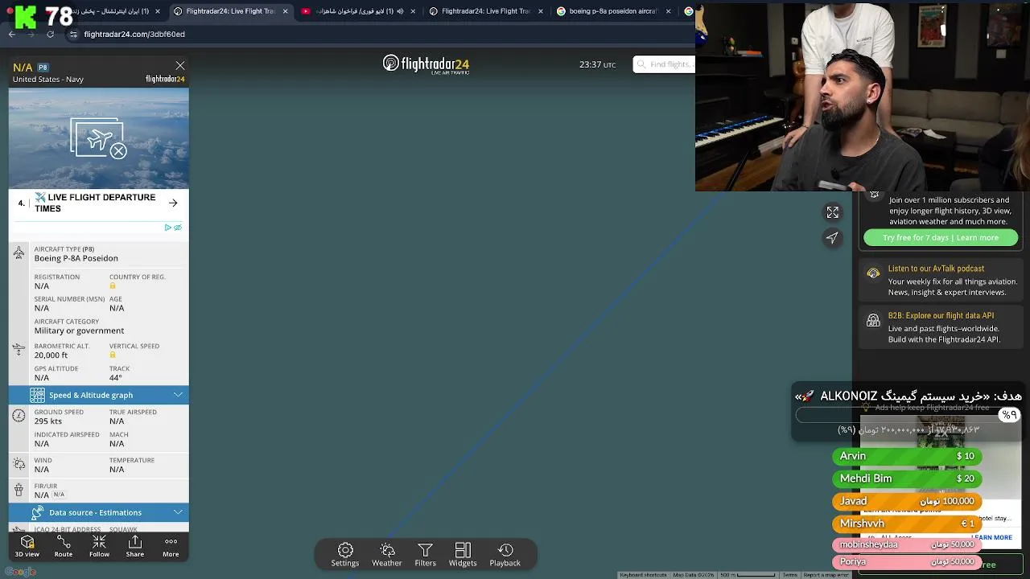Image resolution: width=1030 pixels, height=579 pixels.
Task: Share this flight
Action: point(135,547)
